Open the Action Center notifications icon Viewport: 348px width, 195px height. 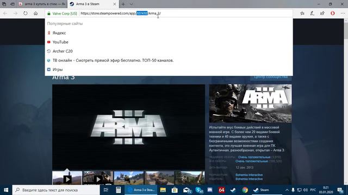(340, 190)
